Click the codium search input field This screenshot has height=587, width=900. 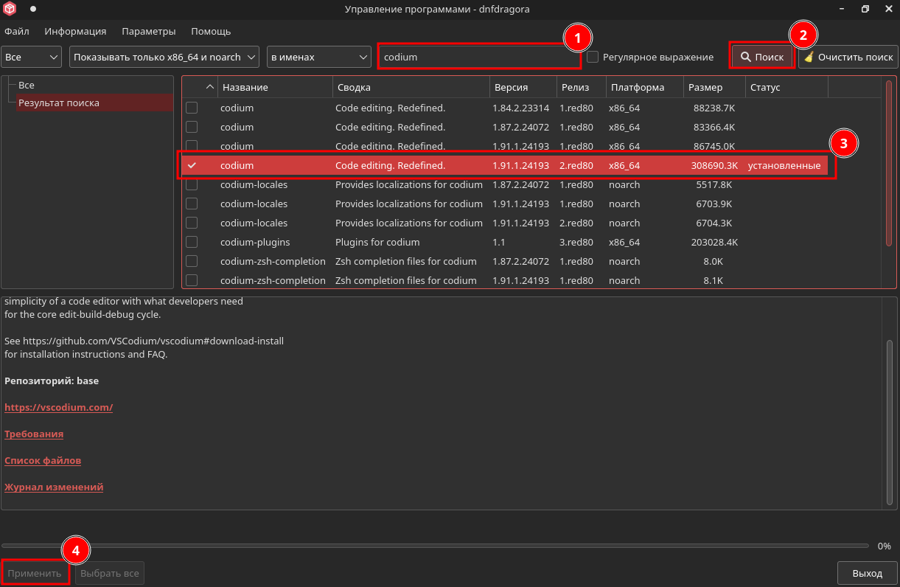click(x=479, y=57)
